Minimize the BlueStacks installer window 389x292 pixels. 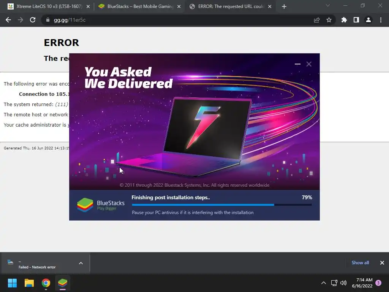pyautogui.click(x=297, y=64)
